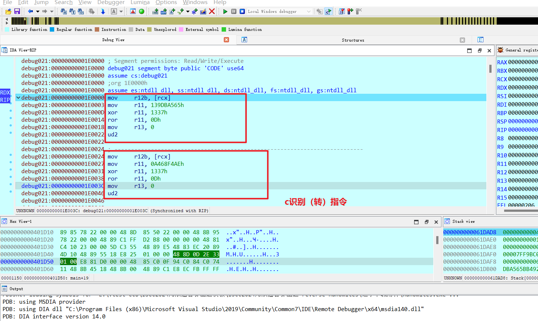Close the Debug View tab
This screenshot has height=321, width=538.
point(226,40)
